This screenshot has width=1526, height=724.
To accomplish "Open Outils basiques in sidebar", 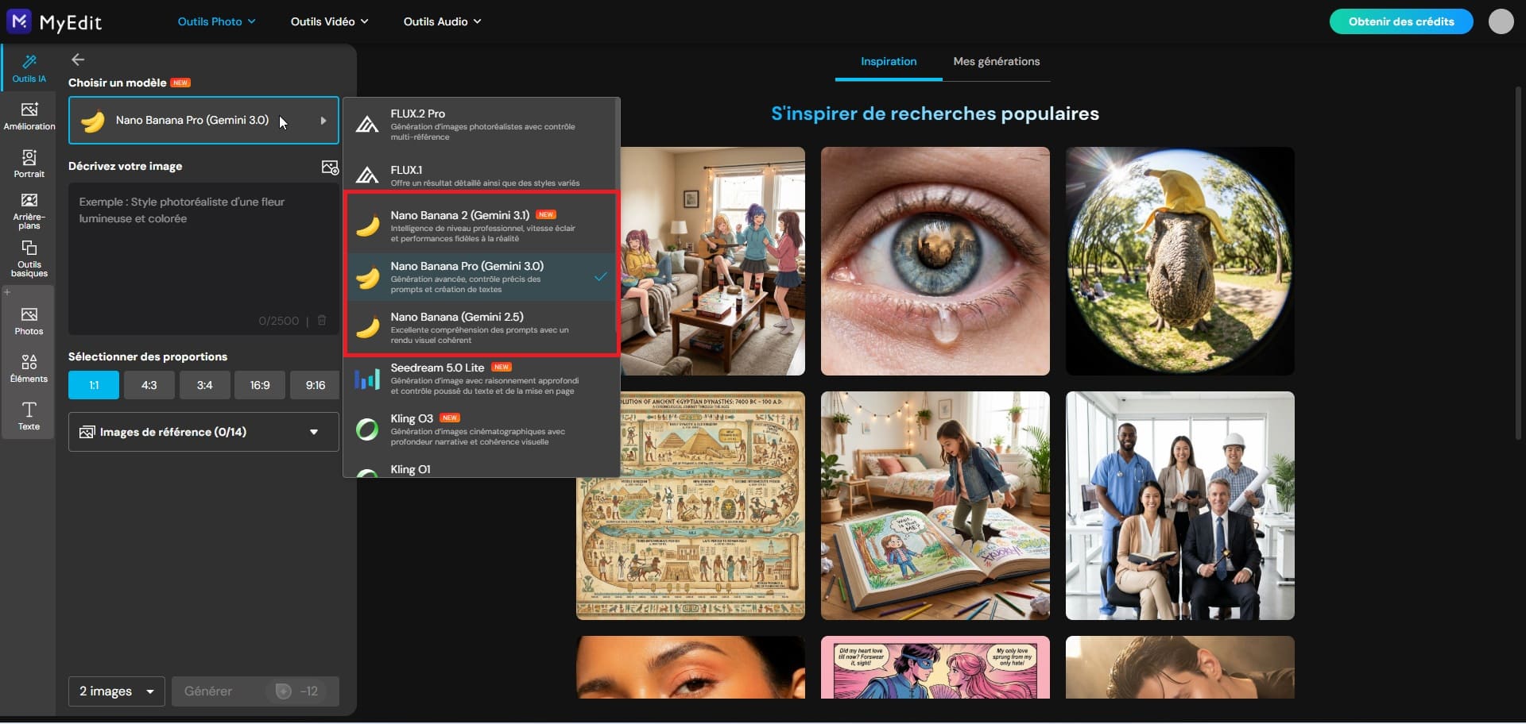I will coord(29,259).
